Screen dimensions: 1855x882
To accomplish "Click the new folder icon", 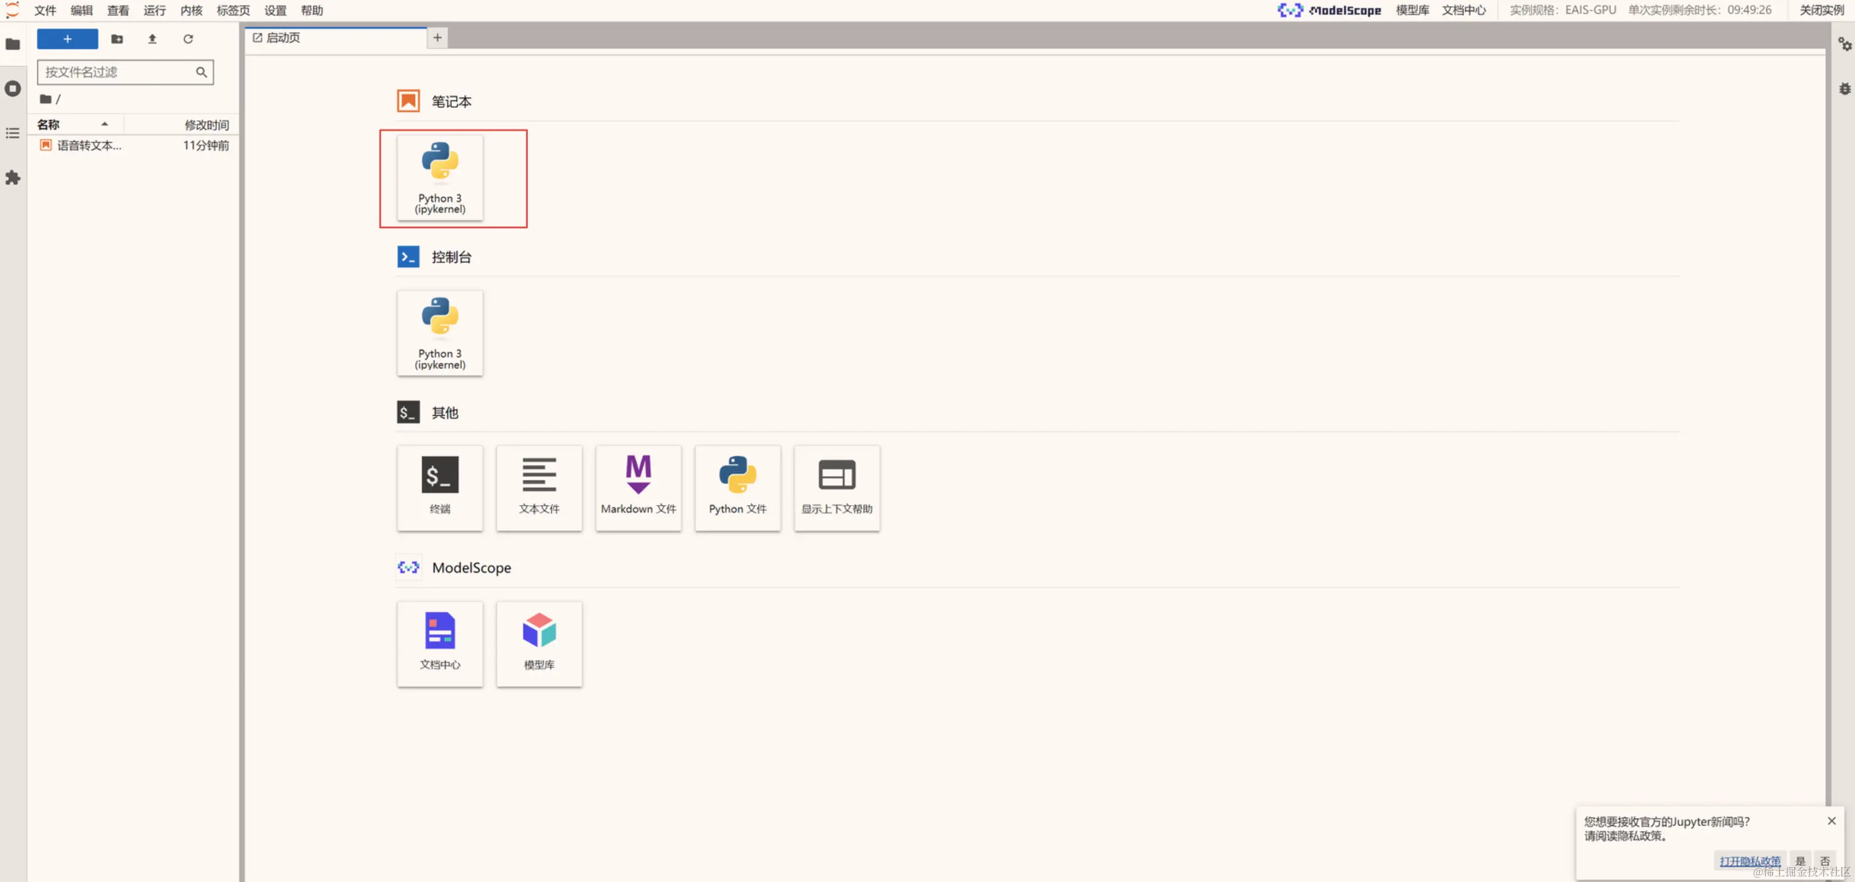I will tap(117, 39).
